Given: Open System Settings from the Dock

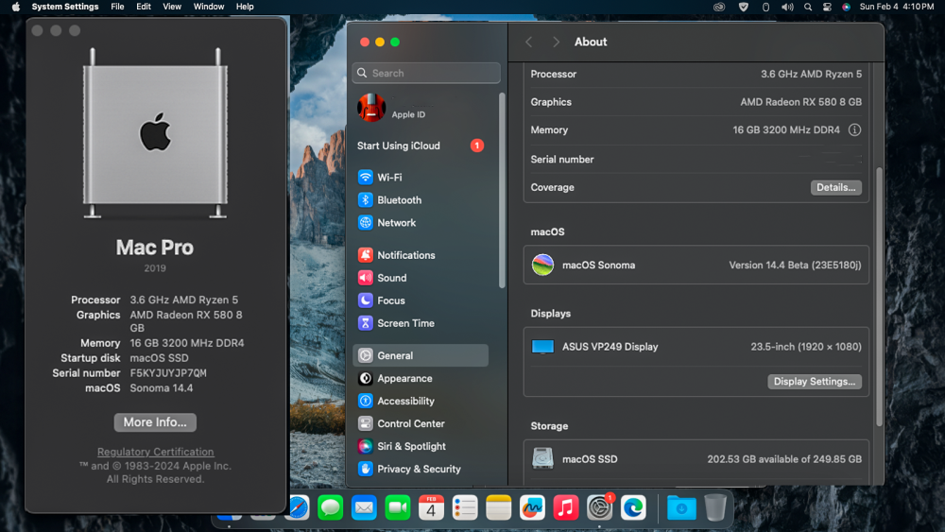Looking at the screenshot, I should coord(600,507).
